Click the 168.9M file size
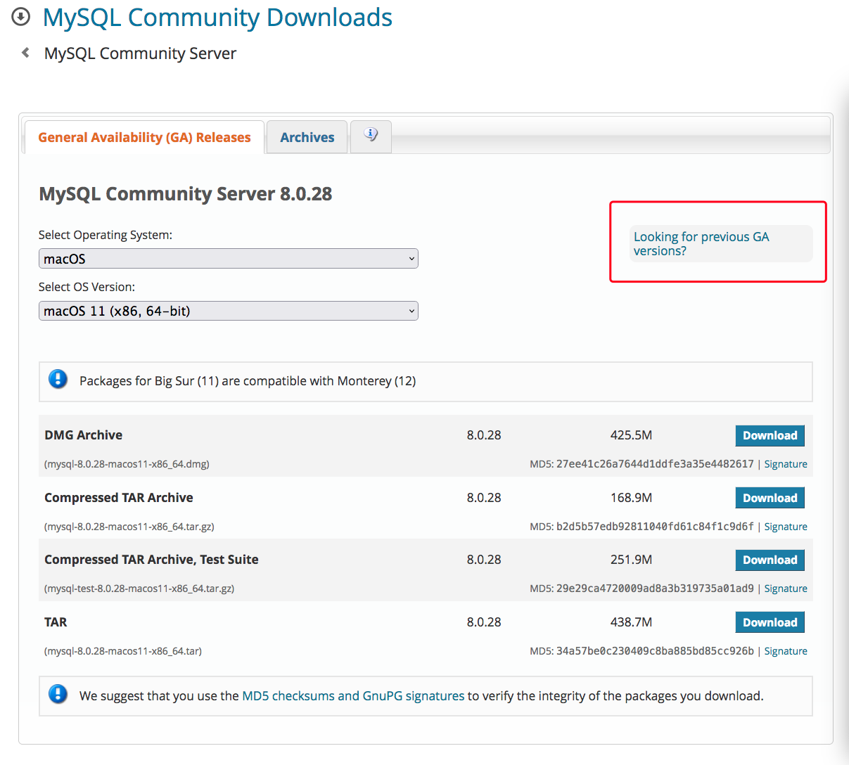Screen dimensions: 849x765 (631, 498)
